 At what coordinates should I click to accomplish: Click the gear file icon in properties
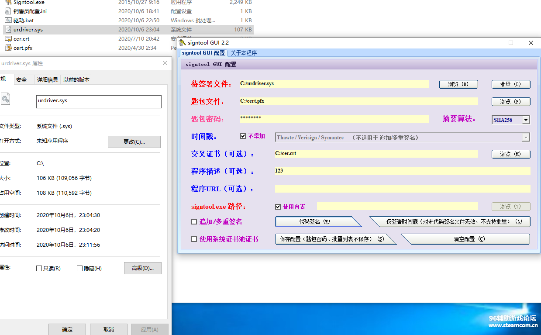point(5,99)
